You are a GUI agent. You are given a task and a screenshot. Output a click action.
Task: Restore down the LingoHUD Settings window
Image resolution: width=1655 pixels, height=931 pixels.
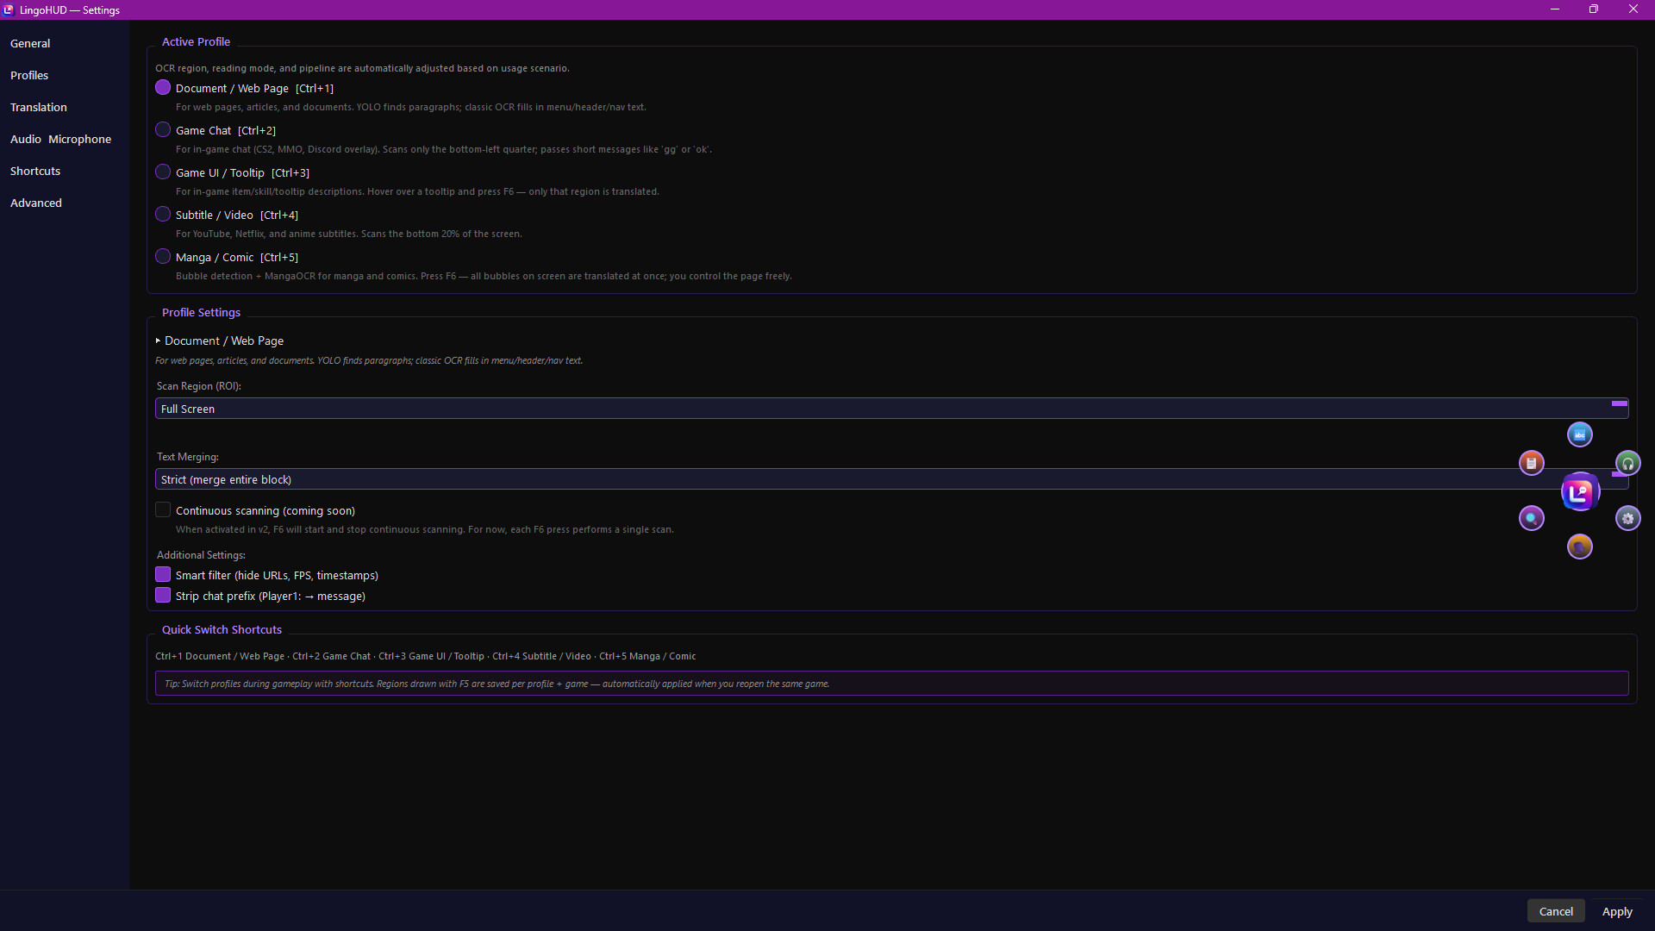(1594, 9)
